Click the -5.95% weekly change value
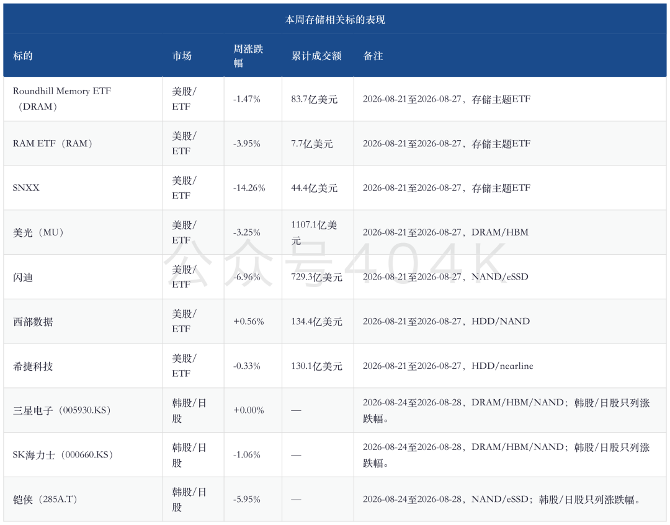The width and height of the screenshot is (670, 525). tap(246, 500)
